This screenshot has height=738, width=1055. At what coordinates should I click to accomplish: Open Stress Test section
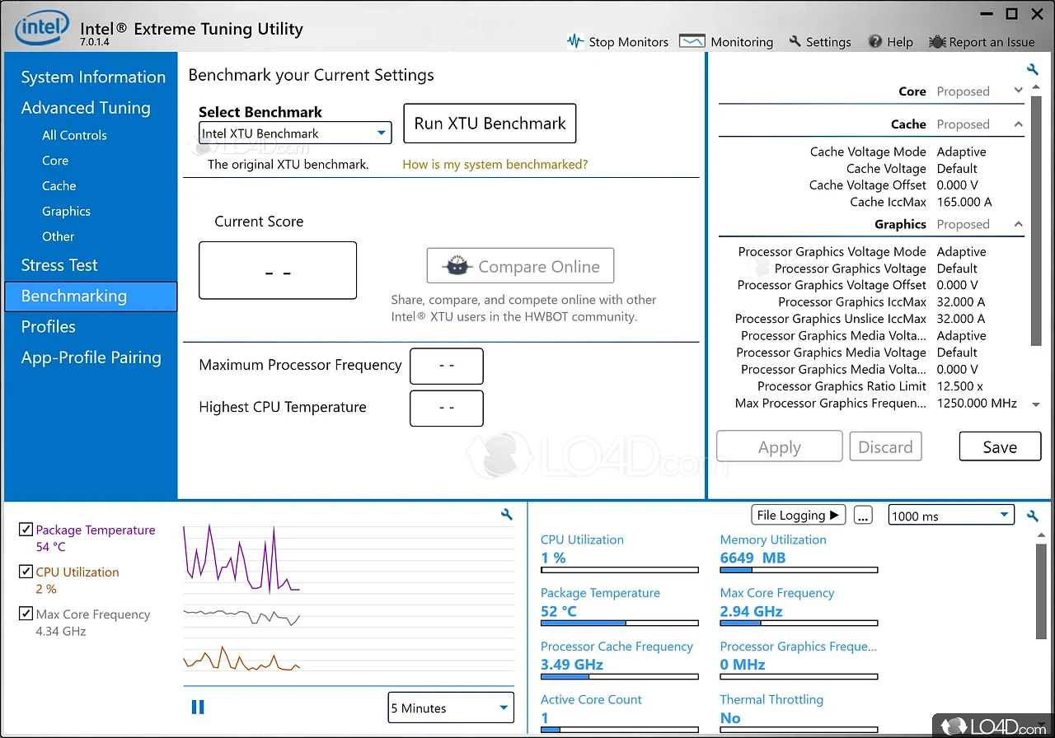pos(59,265)
